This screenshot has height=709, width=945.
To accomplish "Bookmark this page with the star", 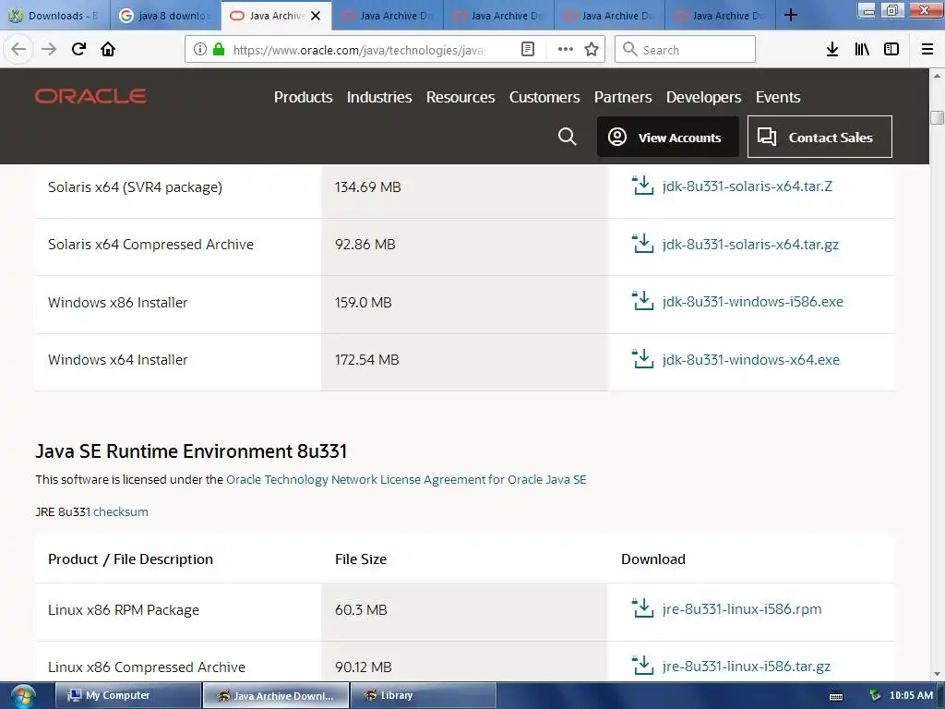I will click(x=592, y=50).
